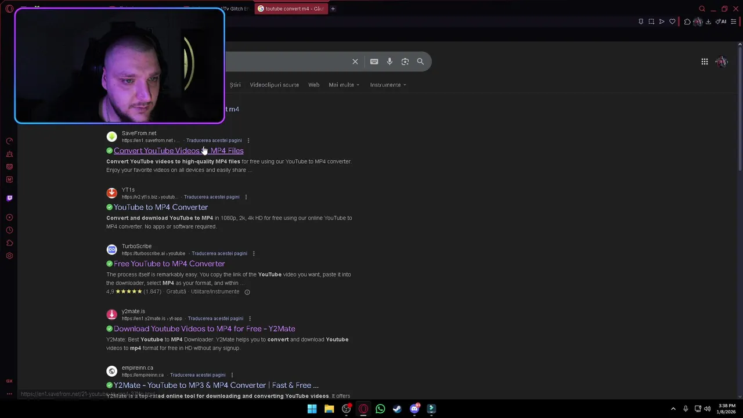
Task: Click the Google search magnifier button
Action: click(x=420, y=62)
